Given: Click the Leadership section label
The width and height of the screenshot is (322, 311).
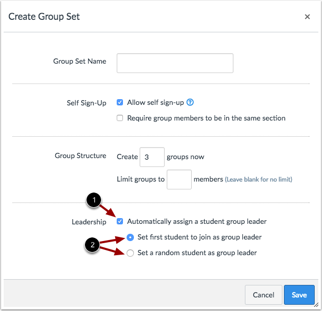Looking at the screenshot, I should pos(89,222).
